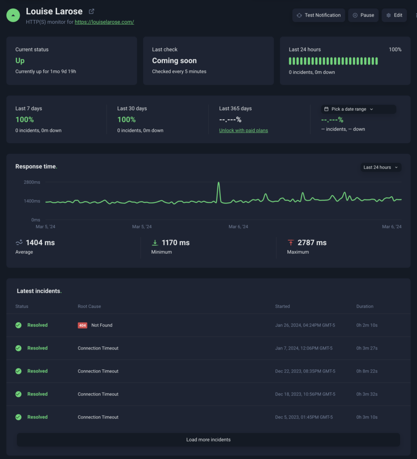Screen dimensions: 417x459
Task: Open the external link icon beside Louise Larose
Action: [92, 11]
